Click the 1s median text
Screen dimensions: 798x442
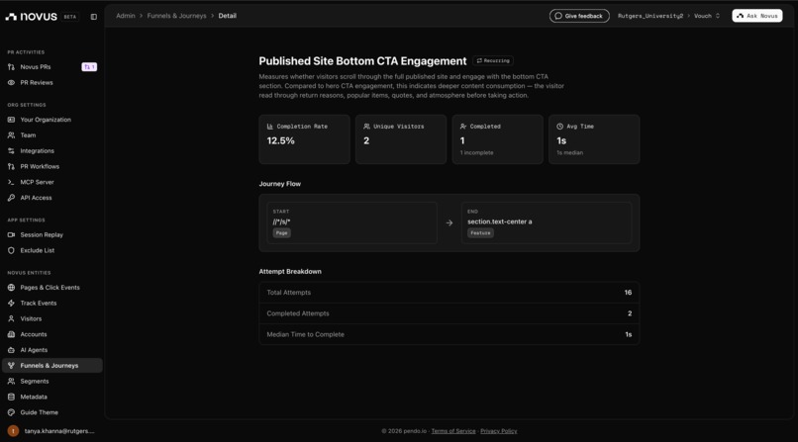pyautogui.click(x=570, y=153)
